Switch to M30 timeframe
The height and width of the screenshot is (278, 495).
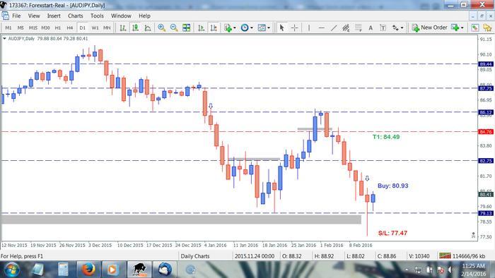click(45, 28)
